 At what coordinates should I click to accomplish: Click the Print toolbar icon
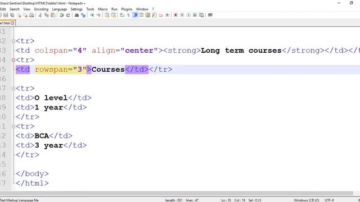[31, 15]
